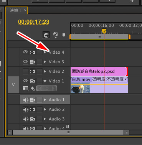The height and width of the screenshot is (145, 142).
Task: Toggle sync lock on Video 2
Action: tap(33, 71)
